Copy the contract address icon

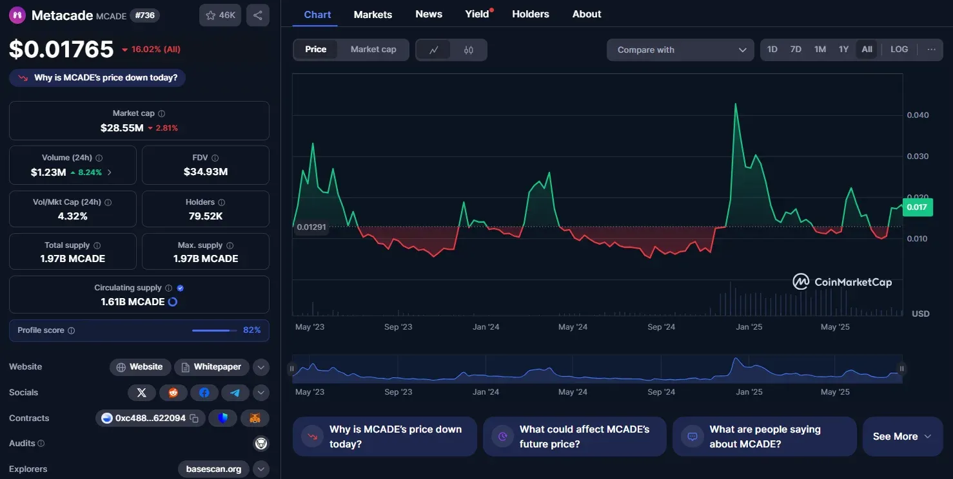tap(194, 418)
